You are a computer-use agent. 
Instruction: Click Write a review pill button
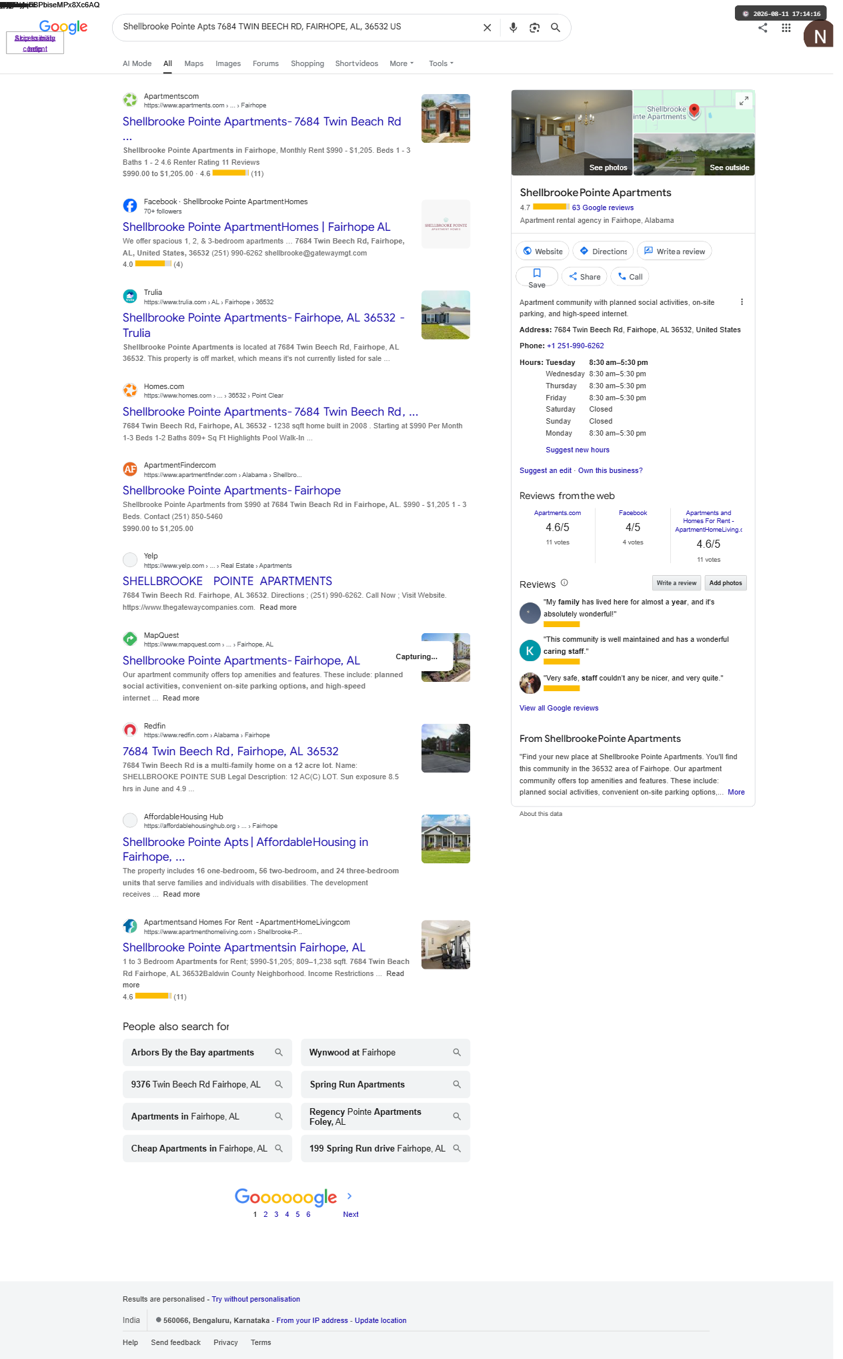click(674, 251)
